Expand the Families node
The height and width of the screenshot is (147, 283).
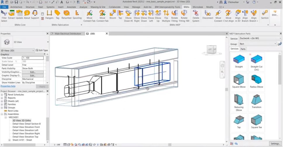(x=2, y=104)
